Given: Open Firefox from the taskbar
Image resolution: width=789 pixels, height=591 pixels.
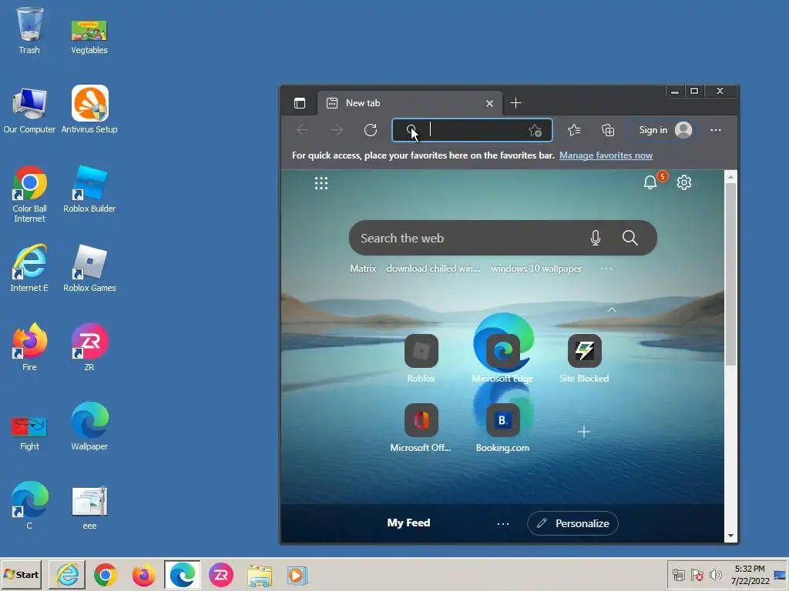Looking at the screenshot, I should pos(143,575).
